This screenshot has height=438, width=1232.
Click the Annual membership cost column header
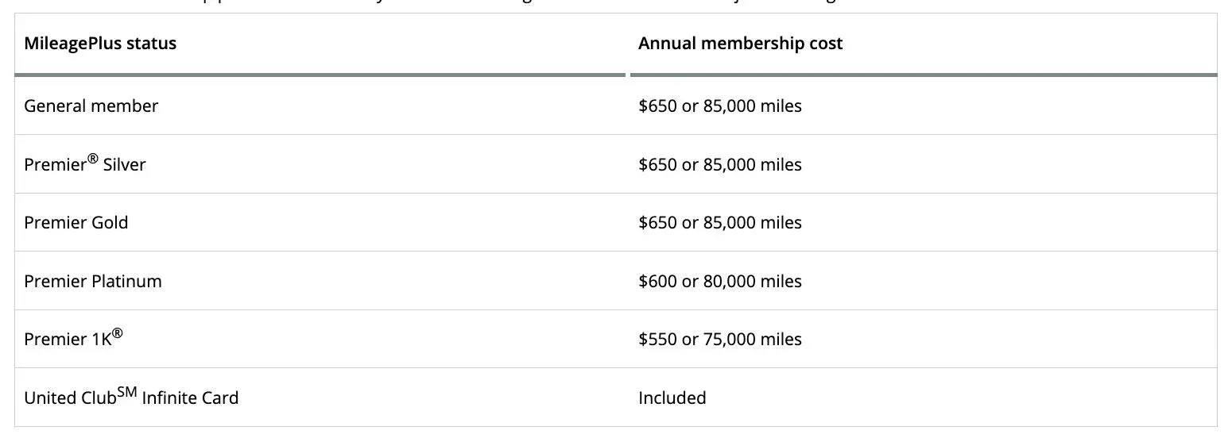coord(740,44)
